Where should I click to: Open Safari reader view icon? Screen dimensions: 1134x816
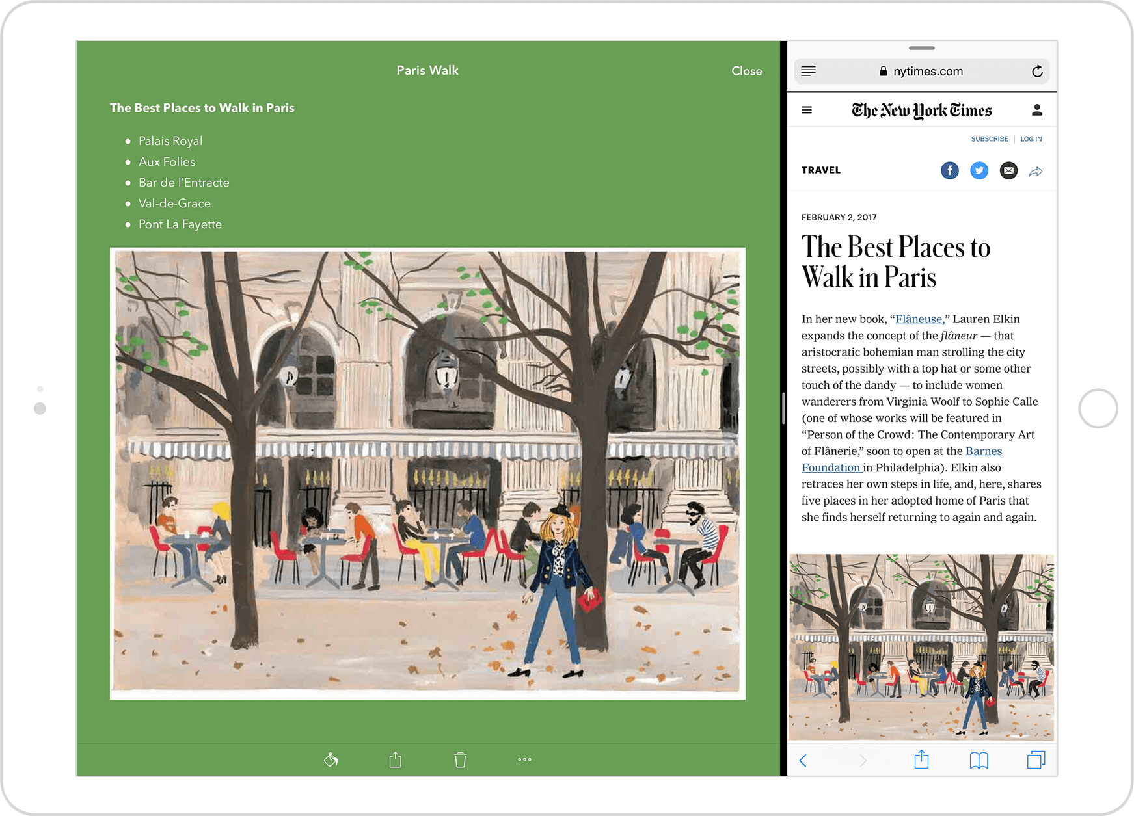pos(808,71)
